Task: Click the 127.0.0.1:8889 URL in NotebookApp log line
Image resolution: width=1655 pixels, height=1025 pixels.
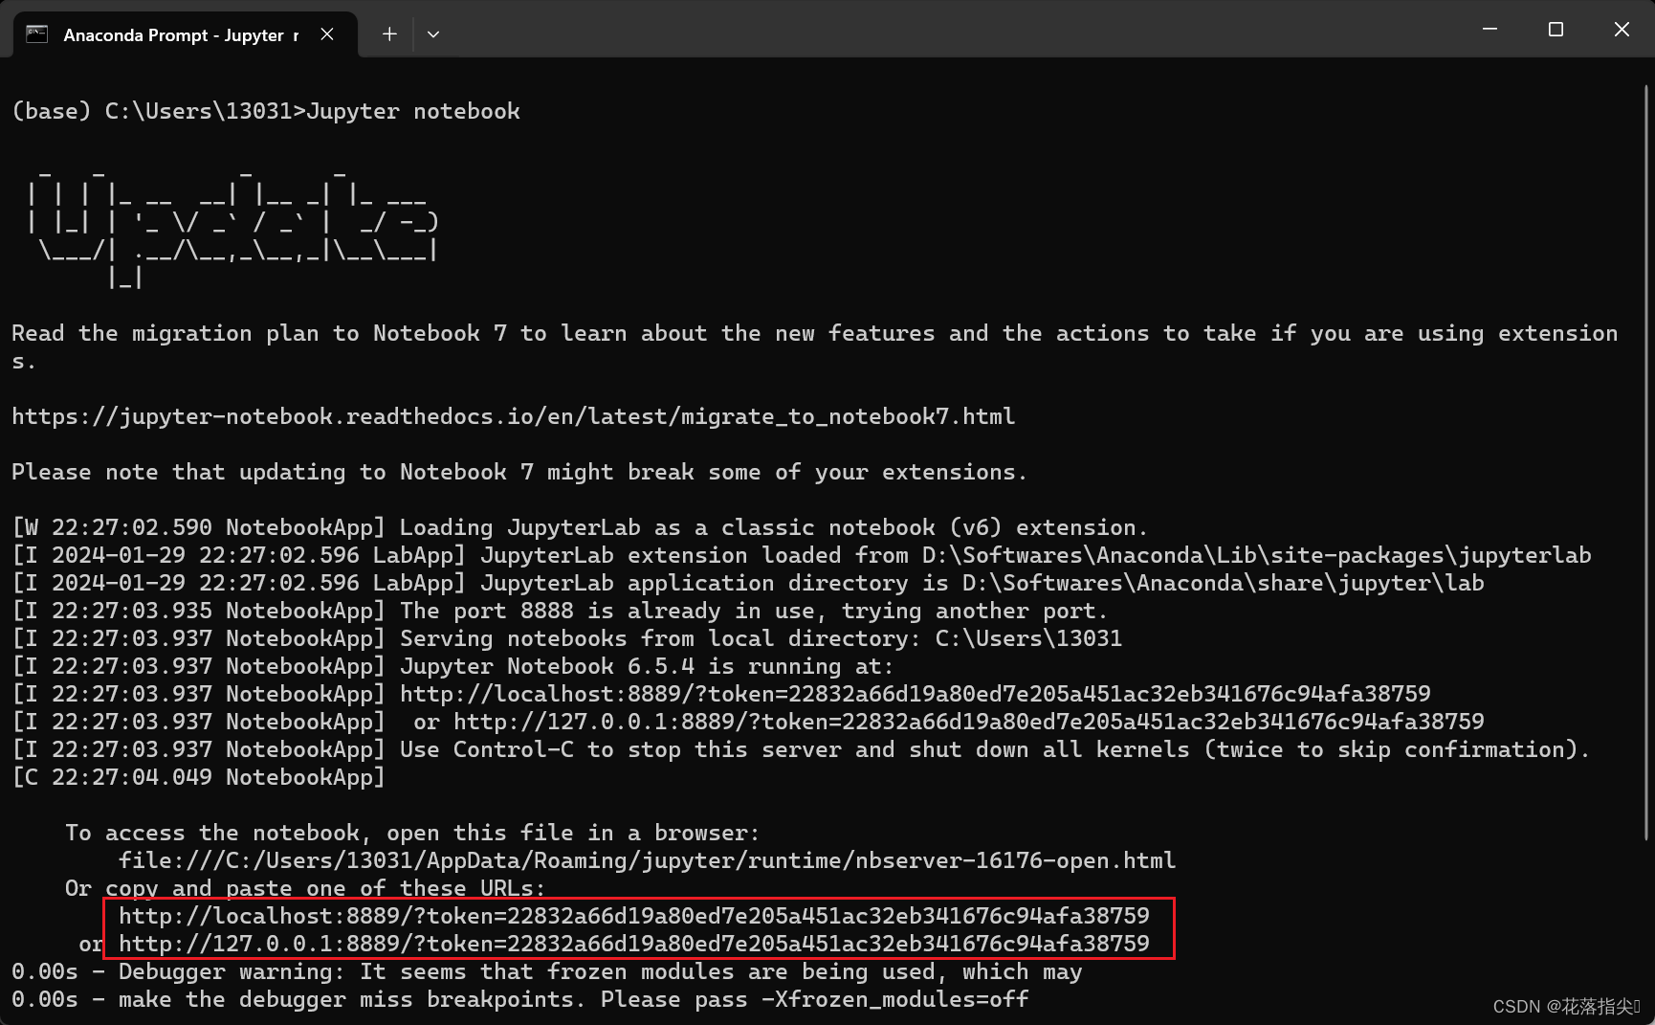Action: click(x=969, y=722)
